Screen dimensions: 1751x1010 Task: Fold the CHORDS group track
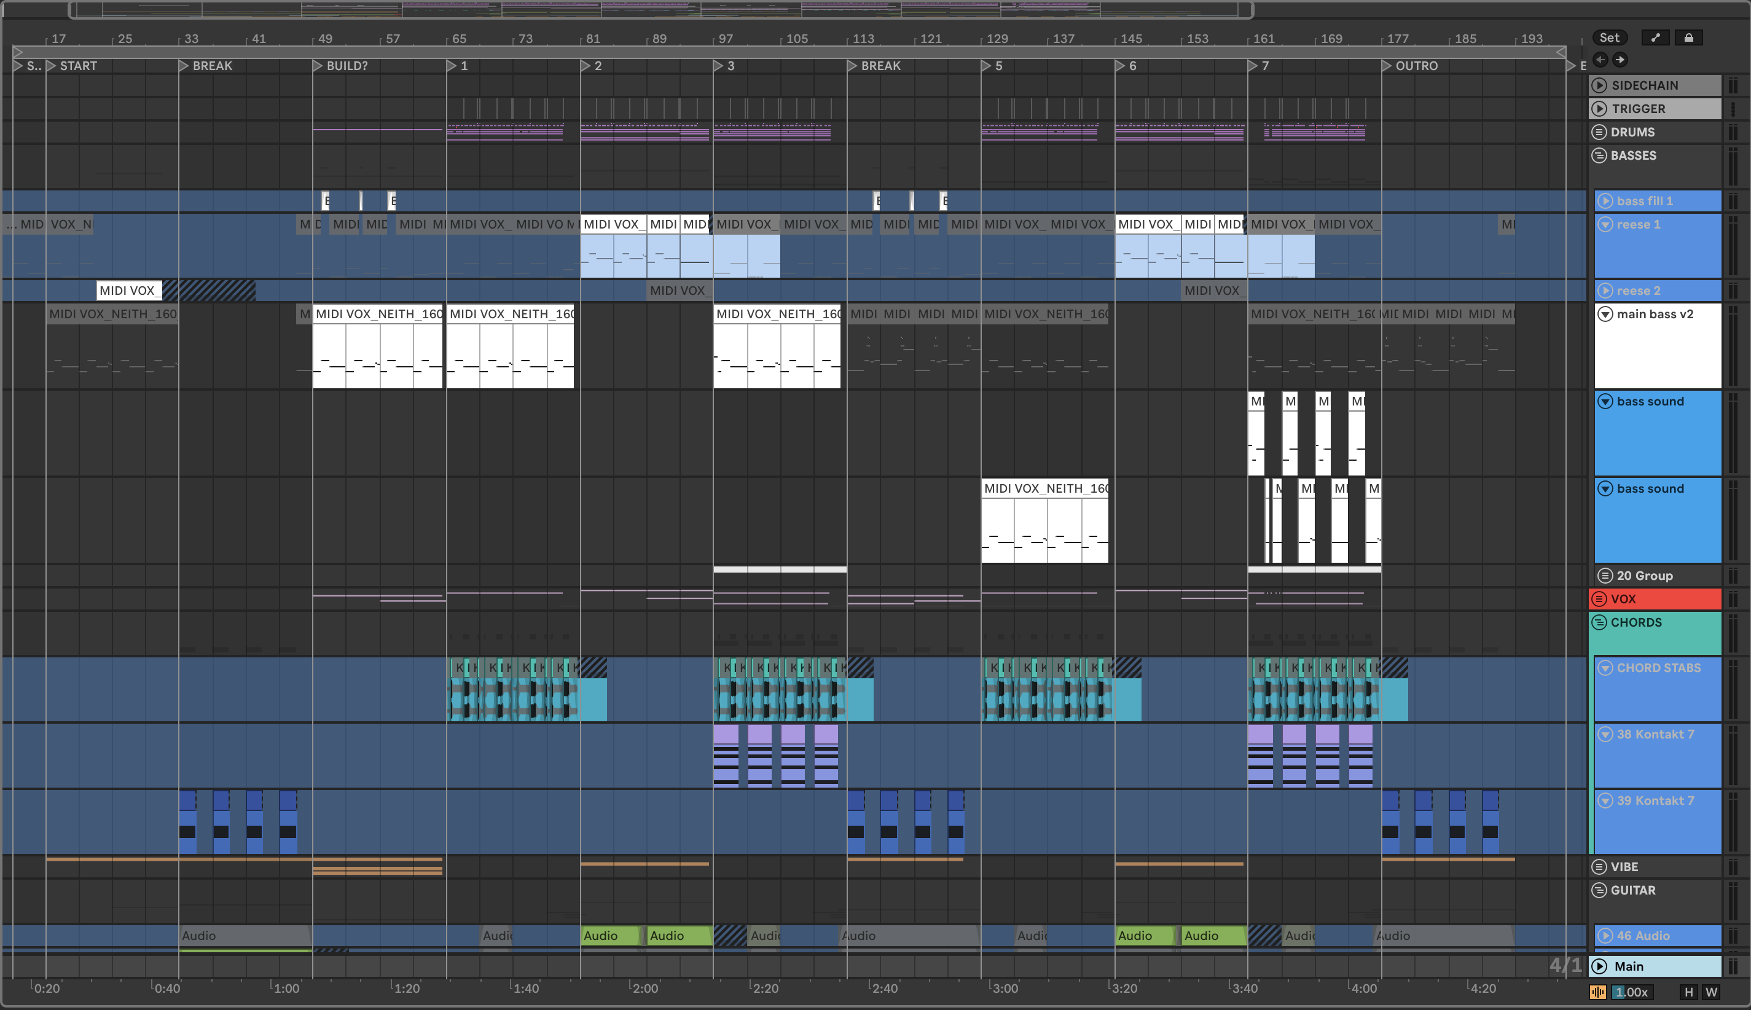point(1599,622)
